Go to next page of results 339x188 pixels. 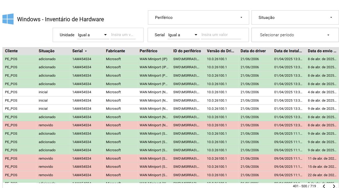tap(334, 186)
